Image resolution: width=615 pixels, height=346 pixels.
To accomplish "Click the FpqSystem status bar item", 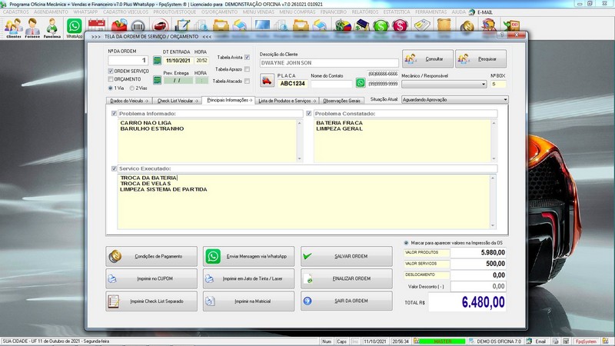I will pos(586,341).
